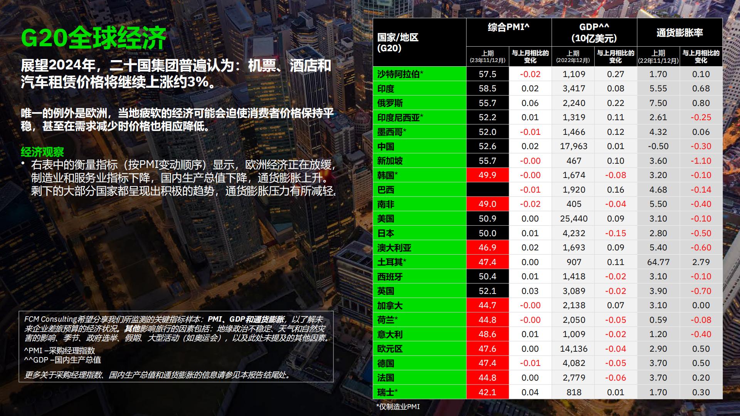Click GDP value 17,963 for China
Image resolution: width=740 pixels, height=416 pixels.
coord(573,146)
